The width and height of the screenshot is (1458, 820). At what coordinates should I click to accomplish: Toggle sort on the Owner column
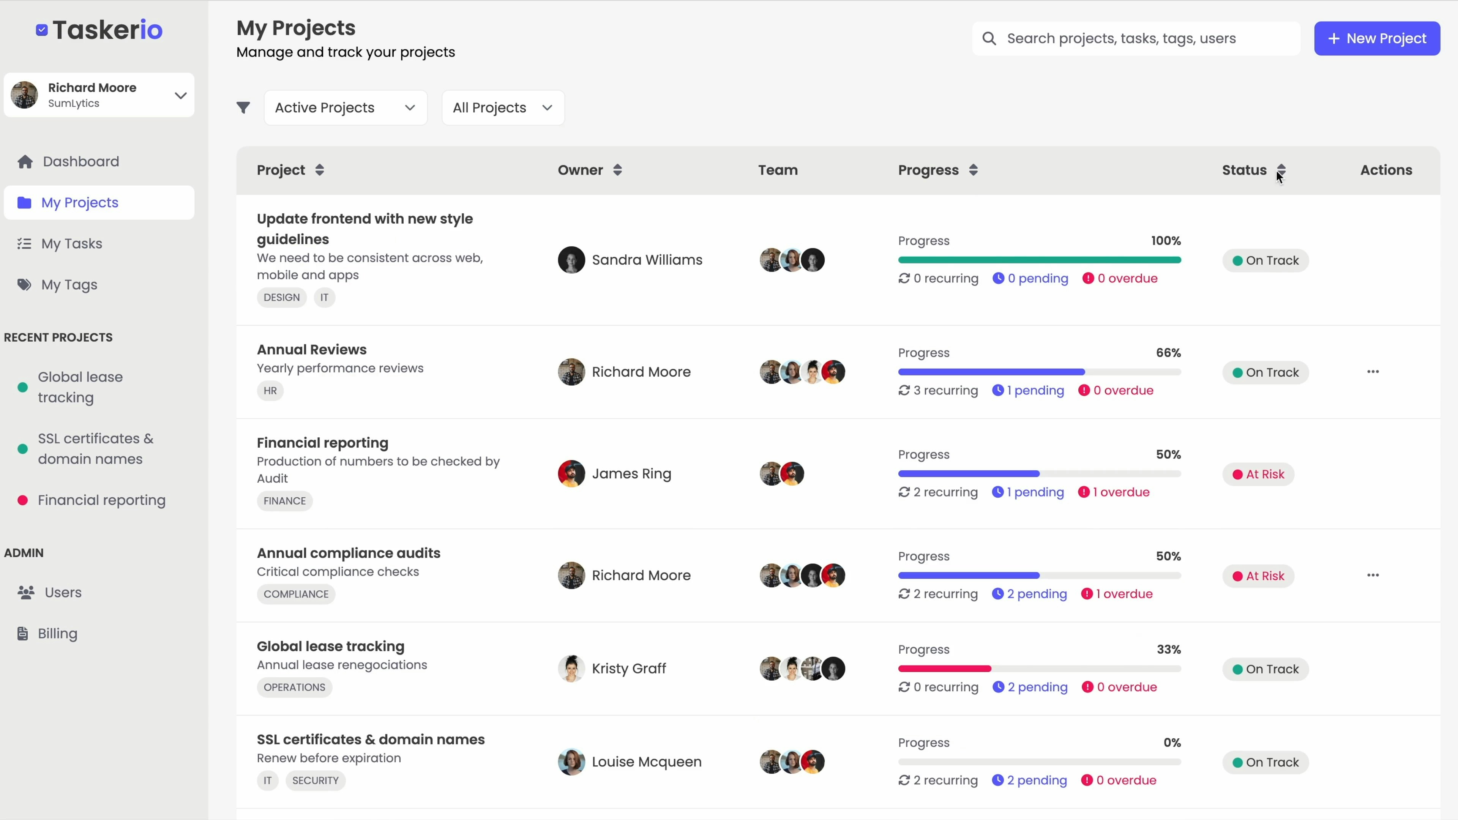click(617, 170)
